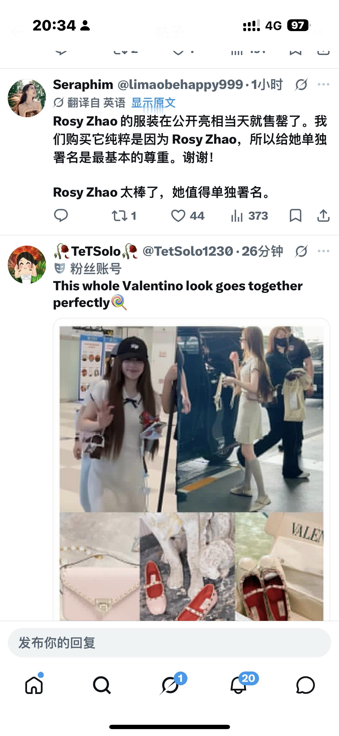Open Search tab in bottom bar

coord(102,685)
